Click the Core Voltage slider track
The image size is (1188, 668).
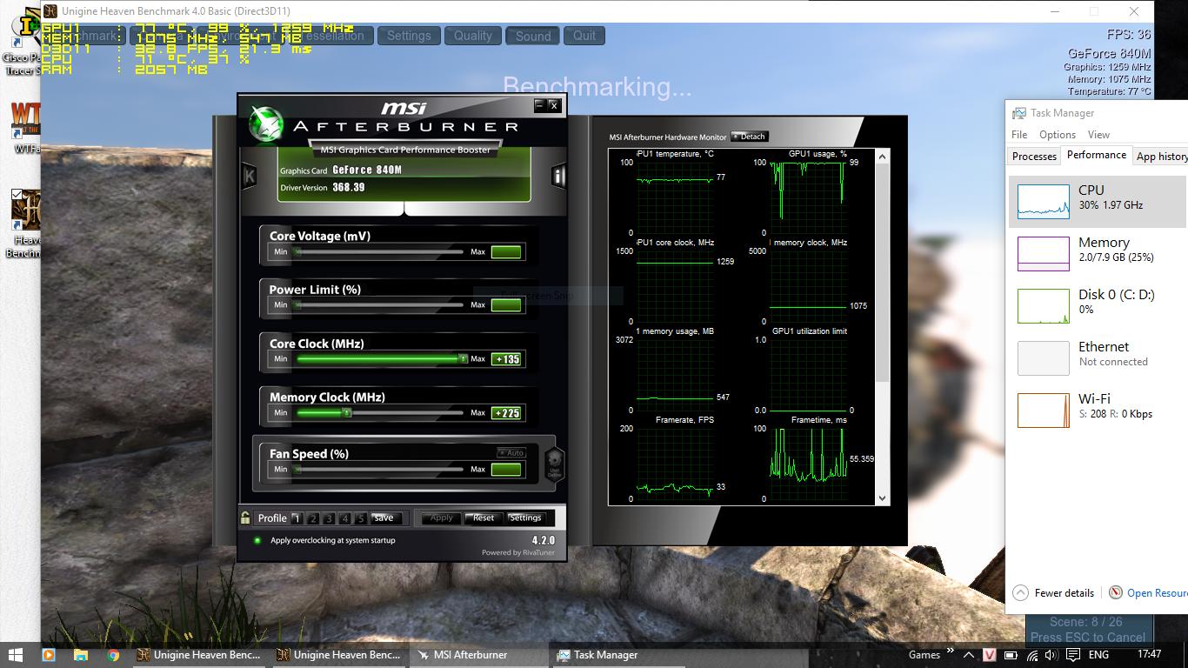pyautogui.click(x=379, y=252)
